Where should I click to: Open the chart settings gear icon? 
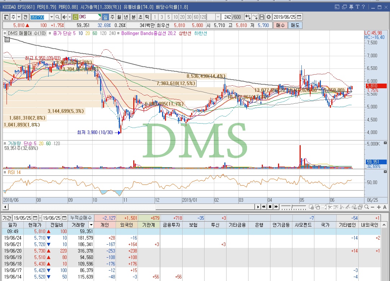268,17
